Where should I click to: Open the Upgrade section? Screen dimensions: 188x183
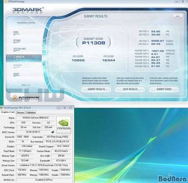18,65
